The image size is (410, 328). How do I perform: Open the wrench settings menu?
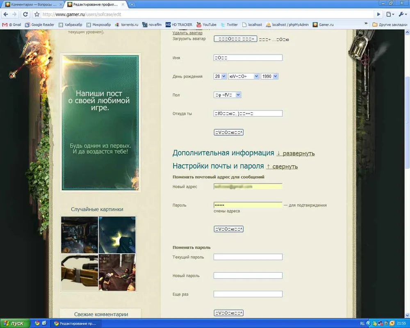click(401, 14)
